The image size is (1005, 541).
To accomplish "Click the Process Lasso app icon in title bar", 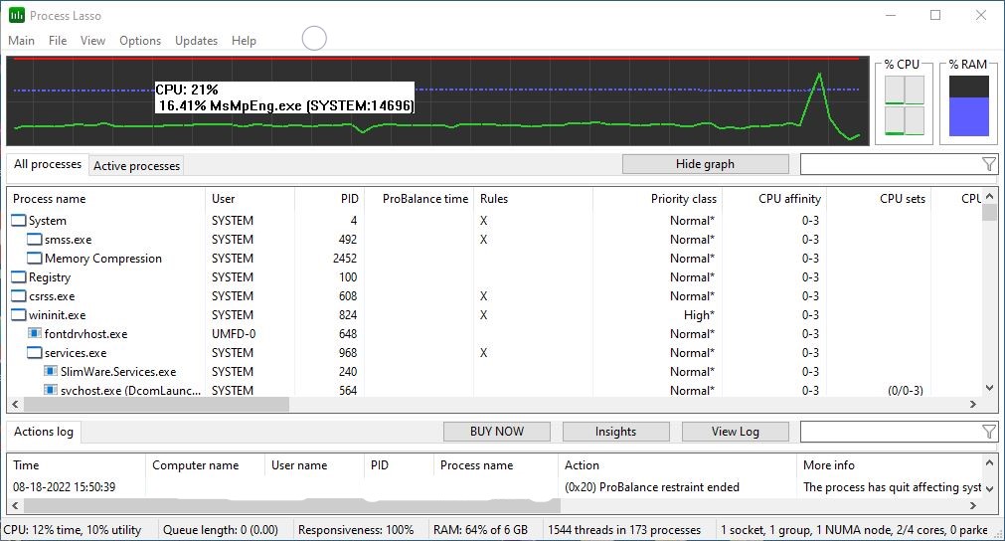I will [x=17, y=15].
